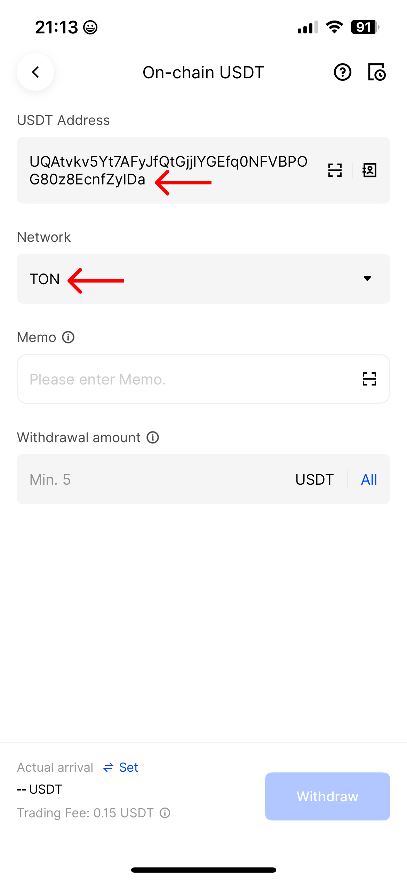Tap the On-chain USDT title
Image resolution: width=407 pixels, height=881 pixels.
coord(203,72)
